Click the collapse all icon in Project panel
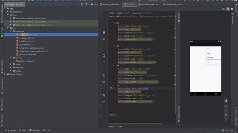Image resolution: width=238 pixels, height=133 pixels. [x=86, y=4]
